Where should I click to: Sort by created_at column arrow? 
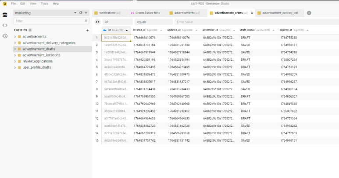pos(161,30)
